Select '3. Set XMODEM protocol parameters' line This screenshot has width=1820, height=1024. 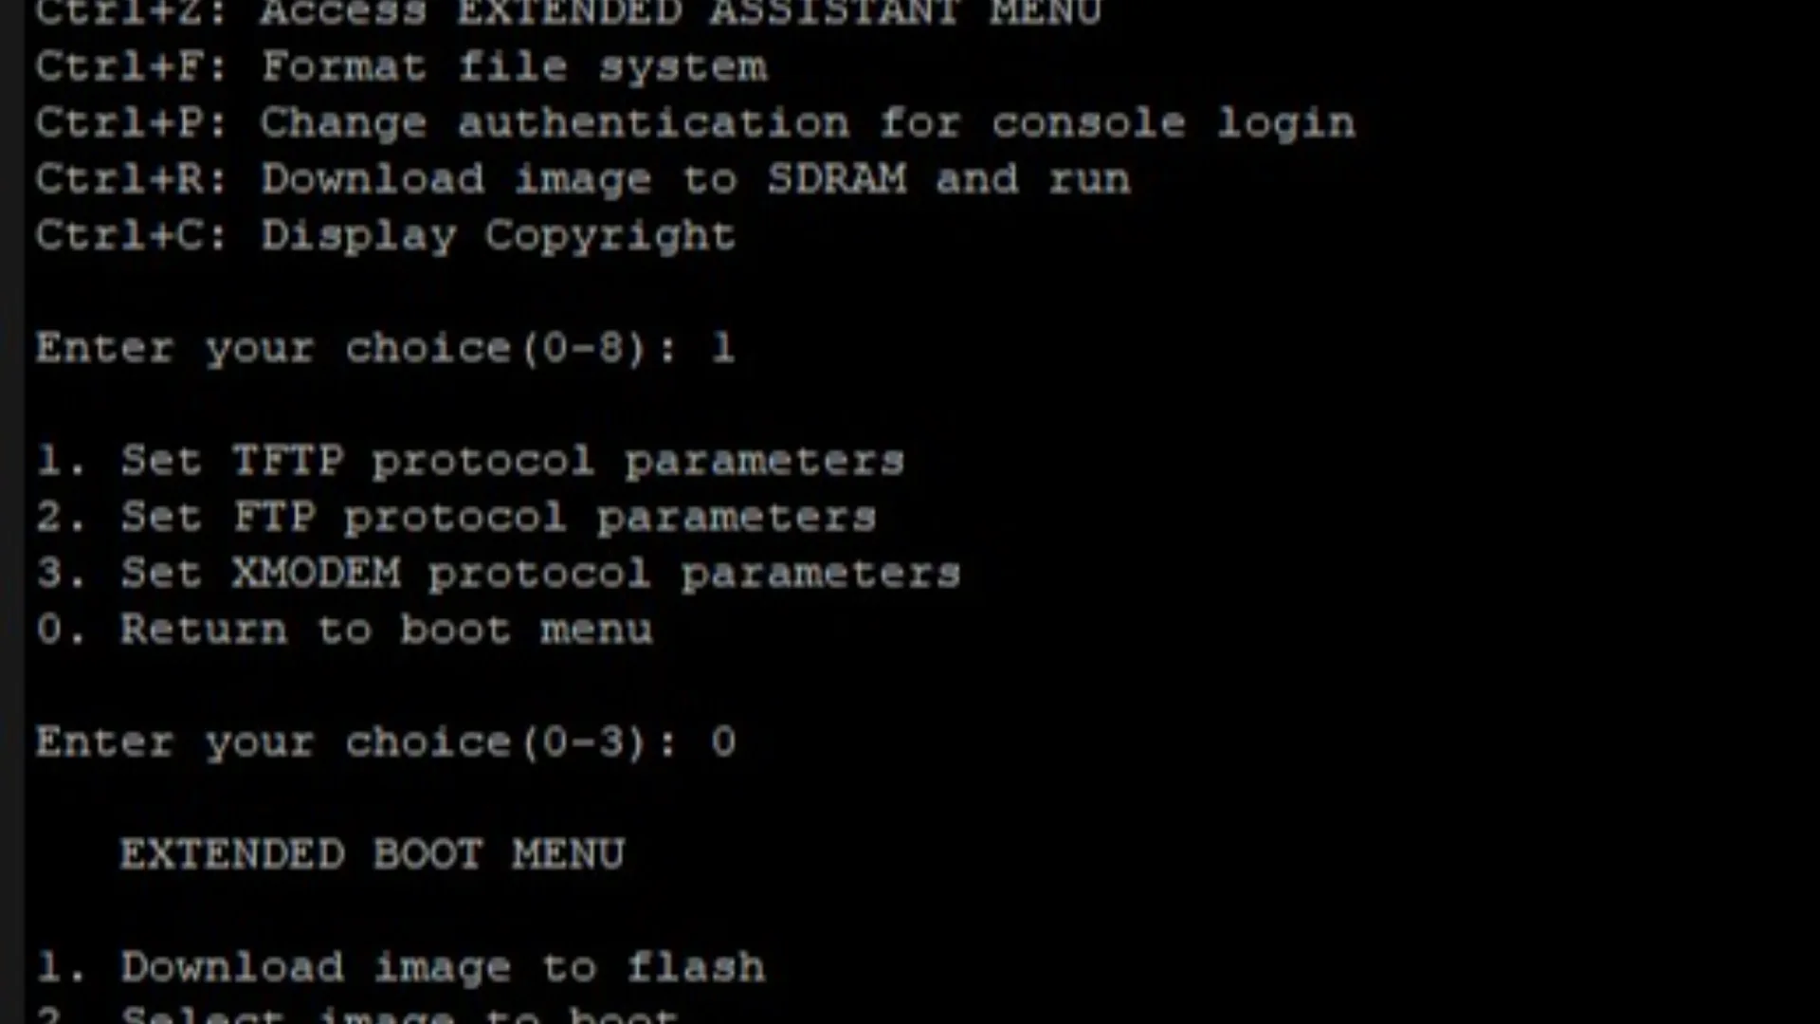tap(499, 574)
